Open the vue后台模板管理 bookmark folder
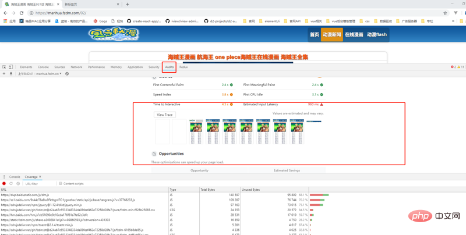The height and width of the screenshot is (235, 466). click(341, 21)
